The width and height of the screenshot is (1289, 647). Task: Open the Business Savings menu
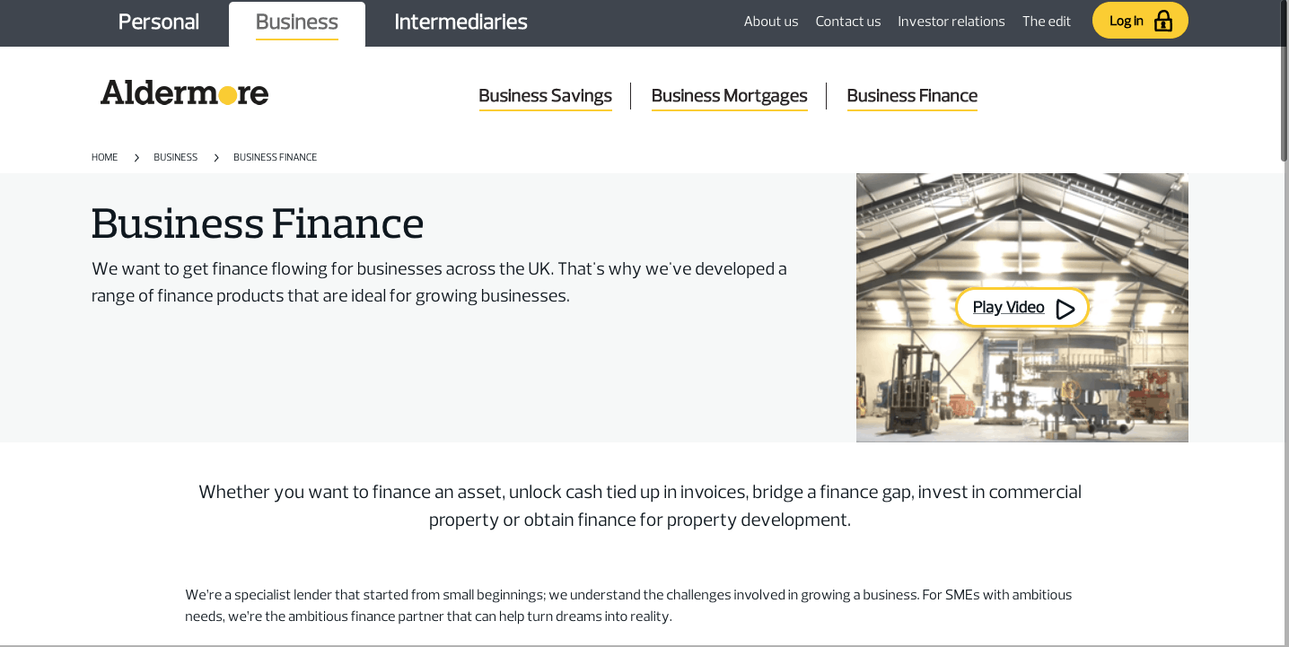(x=545, y=96)
